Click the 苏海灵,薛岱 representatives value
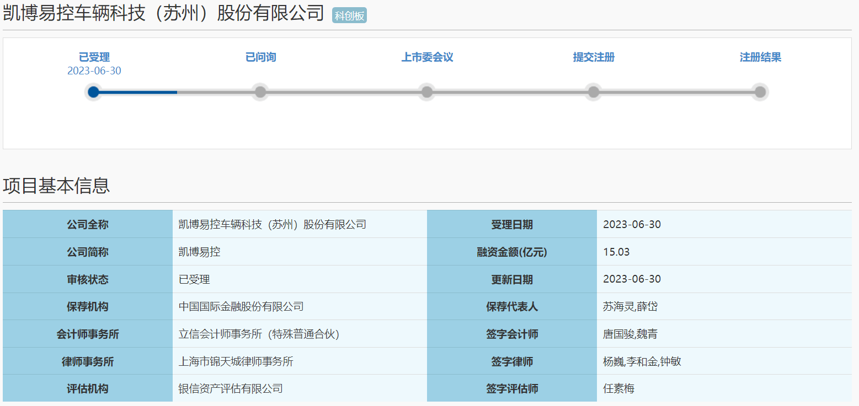This screenshot has width=859, height=406. 630,307
